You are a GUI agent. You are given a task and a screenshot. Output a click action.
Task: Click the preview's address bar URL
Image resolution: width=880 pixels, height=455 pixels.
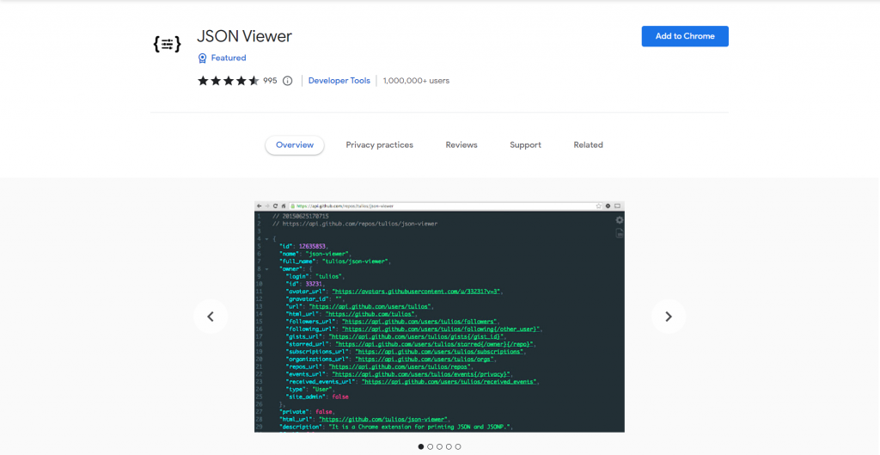(345, 206)
